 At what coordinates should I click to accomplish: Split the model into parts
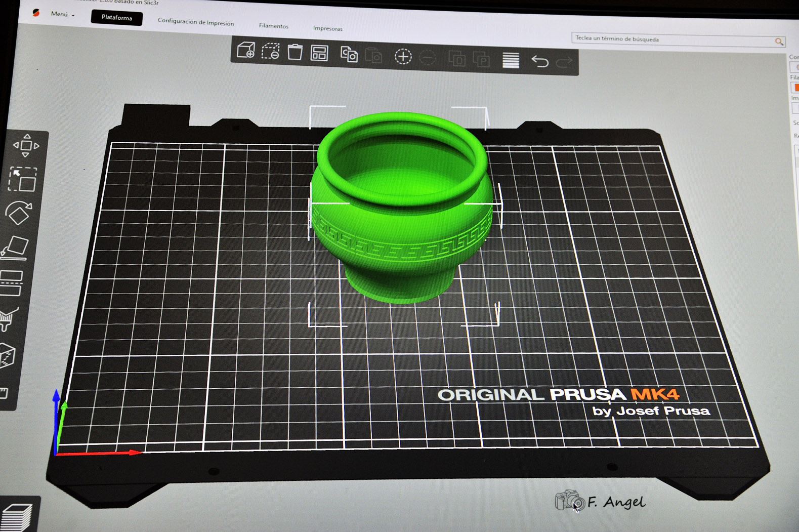(481, 59)
